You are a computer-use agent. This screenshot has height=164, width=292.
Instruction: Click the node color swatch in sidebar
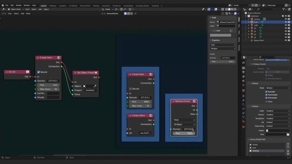220,35
